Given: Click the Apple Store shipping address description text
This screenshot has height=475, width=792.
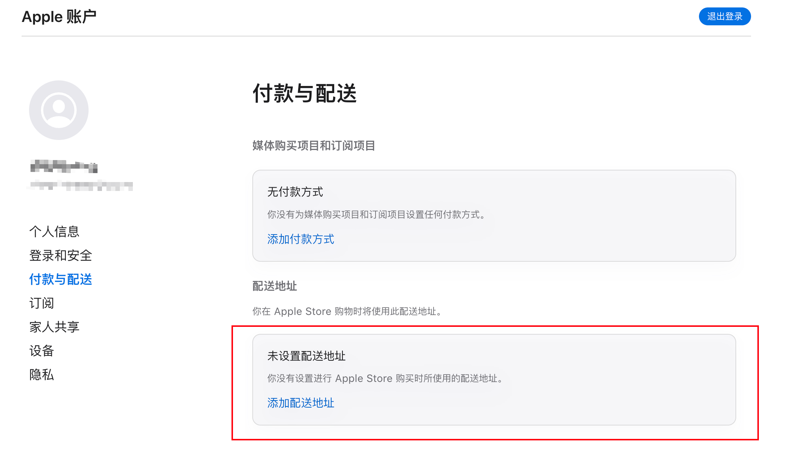Looking at the screenshot, I should (x=348, y=311).
